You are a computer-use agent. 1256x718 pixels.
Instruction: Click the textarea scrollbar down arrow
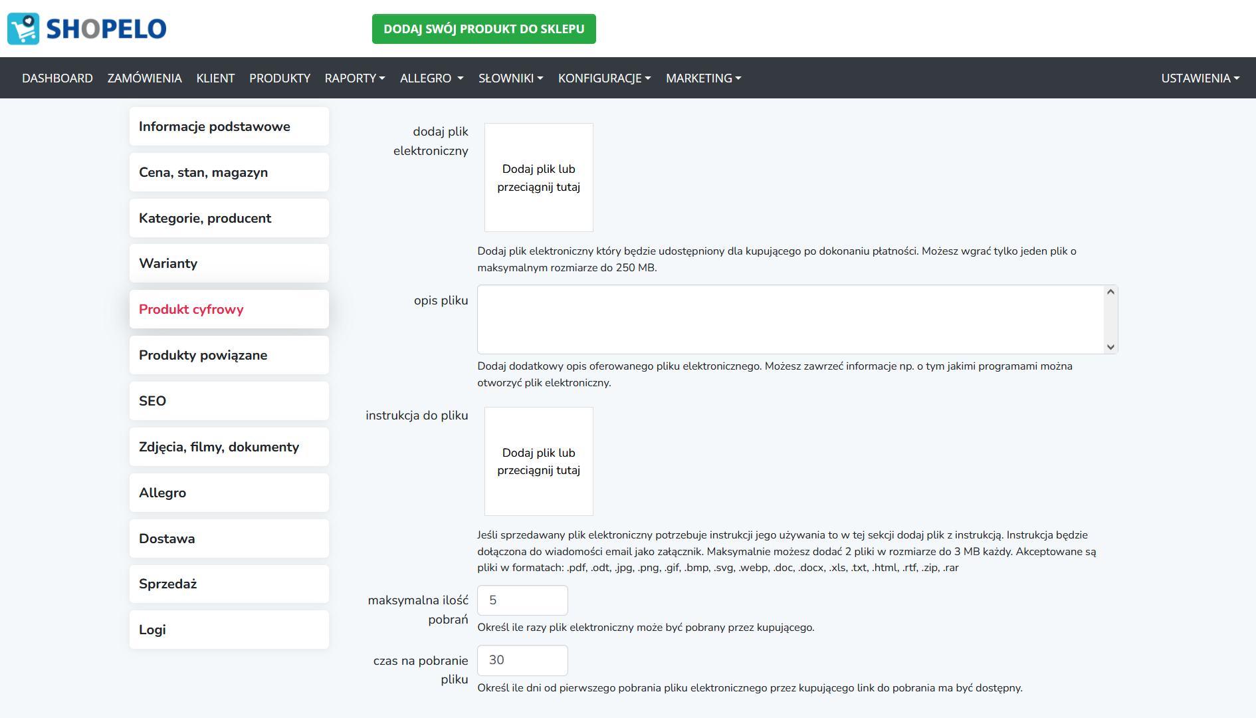pos(1110,347)
